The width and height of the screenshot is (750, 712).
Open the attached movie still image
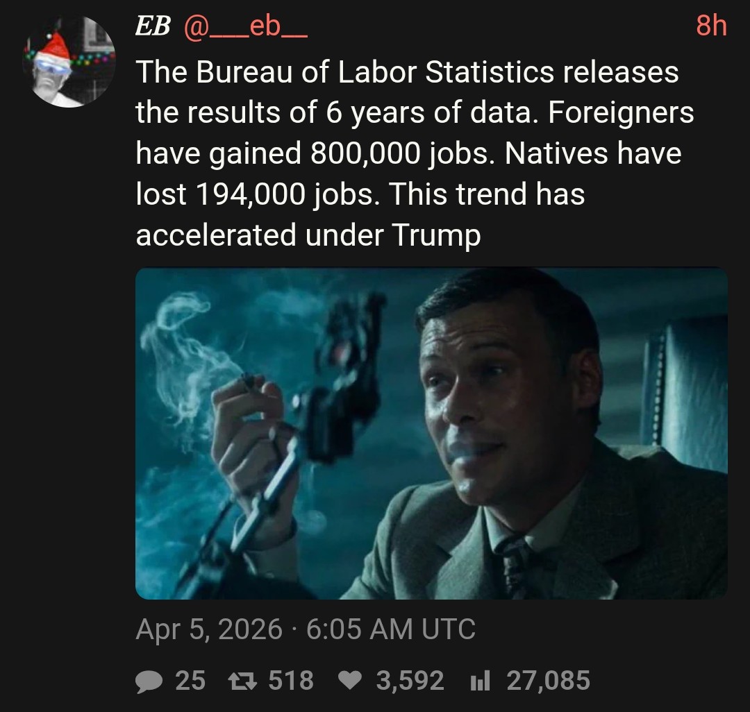(431, 433)
